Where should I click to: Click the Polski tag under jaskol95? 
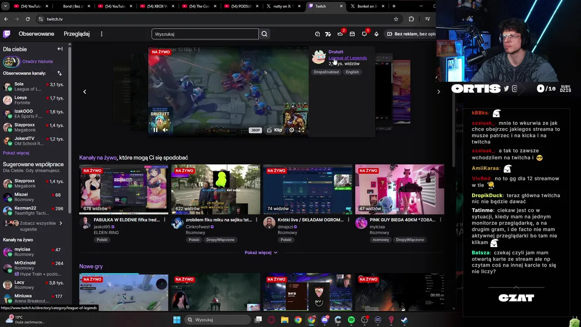tap(102, 240)
